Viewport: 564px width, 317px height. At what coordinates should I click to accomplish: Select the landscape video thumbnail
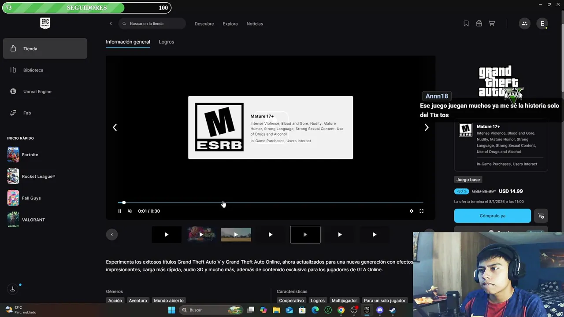236,235
